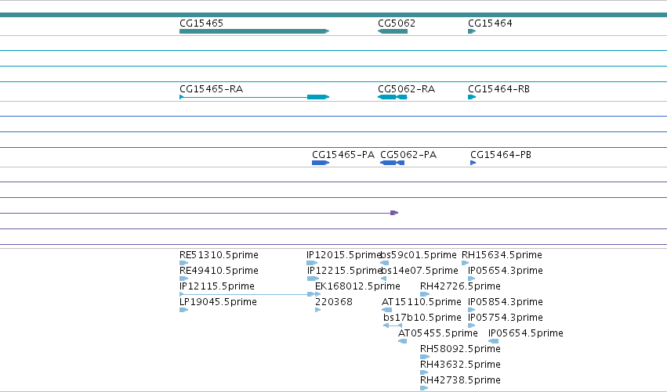Click the RE51310.5prime EST label
Image resolution: width=667 pixels, height=392 pixels.
click(219, 255)
